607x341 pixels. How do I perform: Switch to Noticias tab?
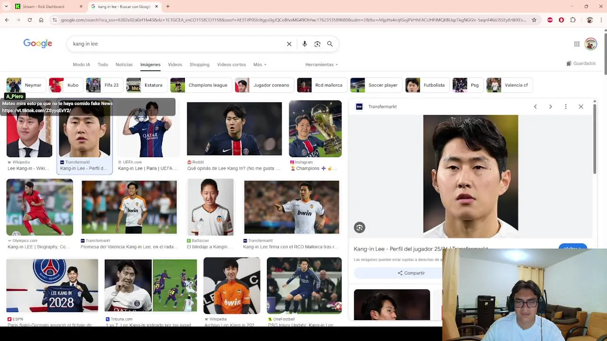tap(124, 64)
